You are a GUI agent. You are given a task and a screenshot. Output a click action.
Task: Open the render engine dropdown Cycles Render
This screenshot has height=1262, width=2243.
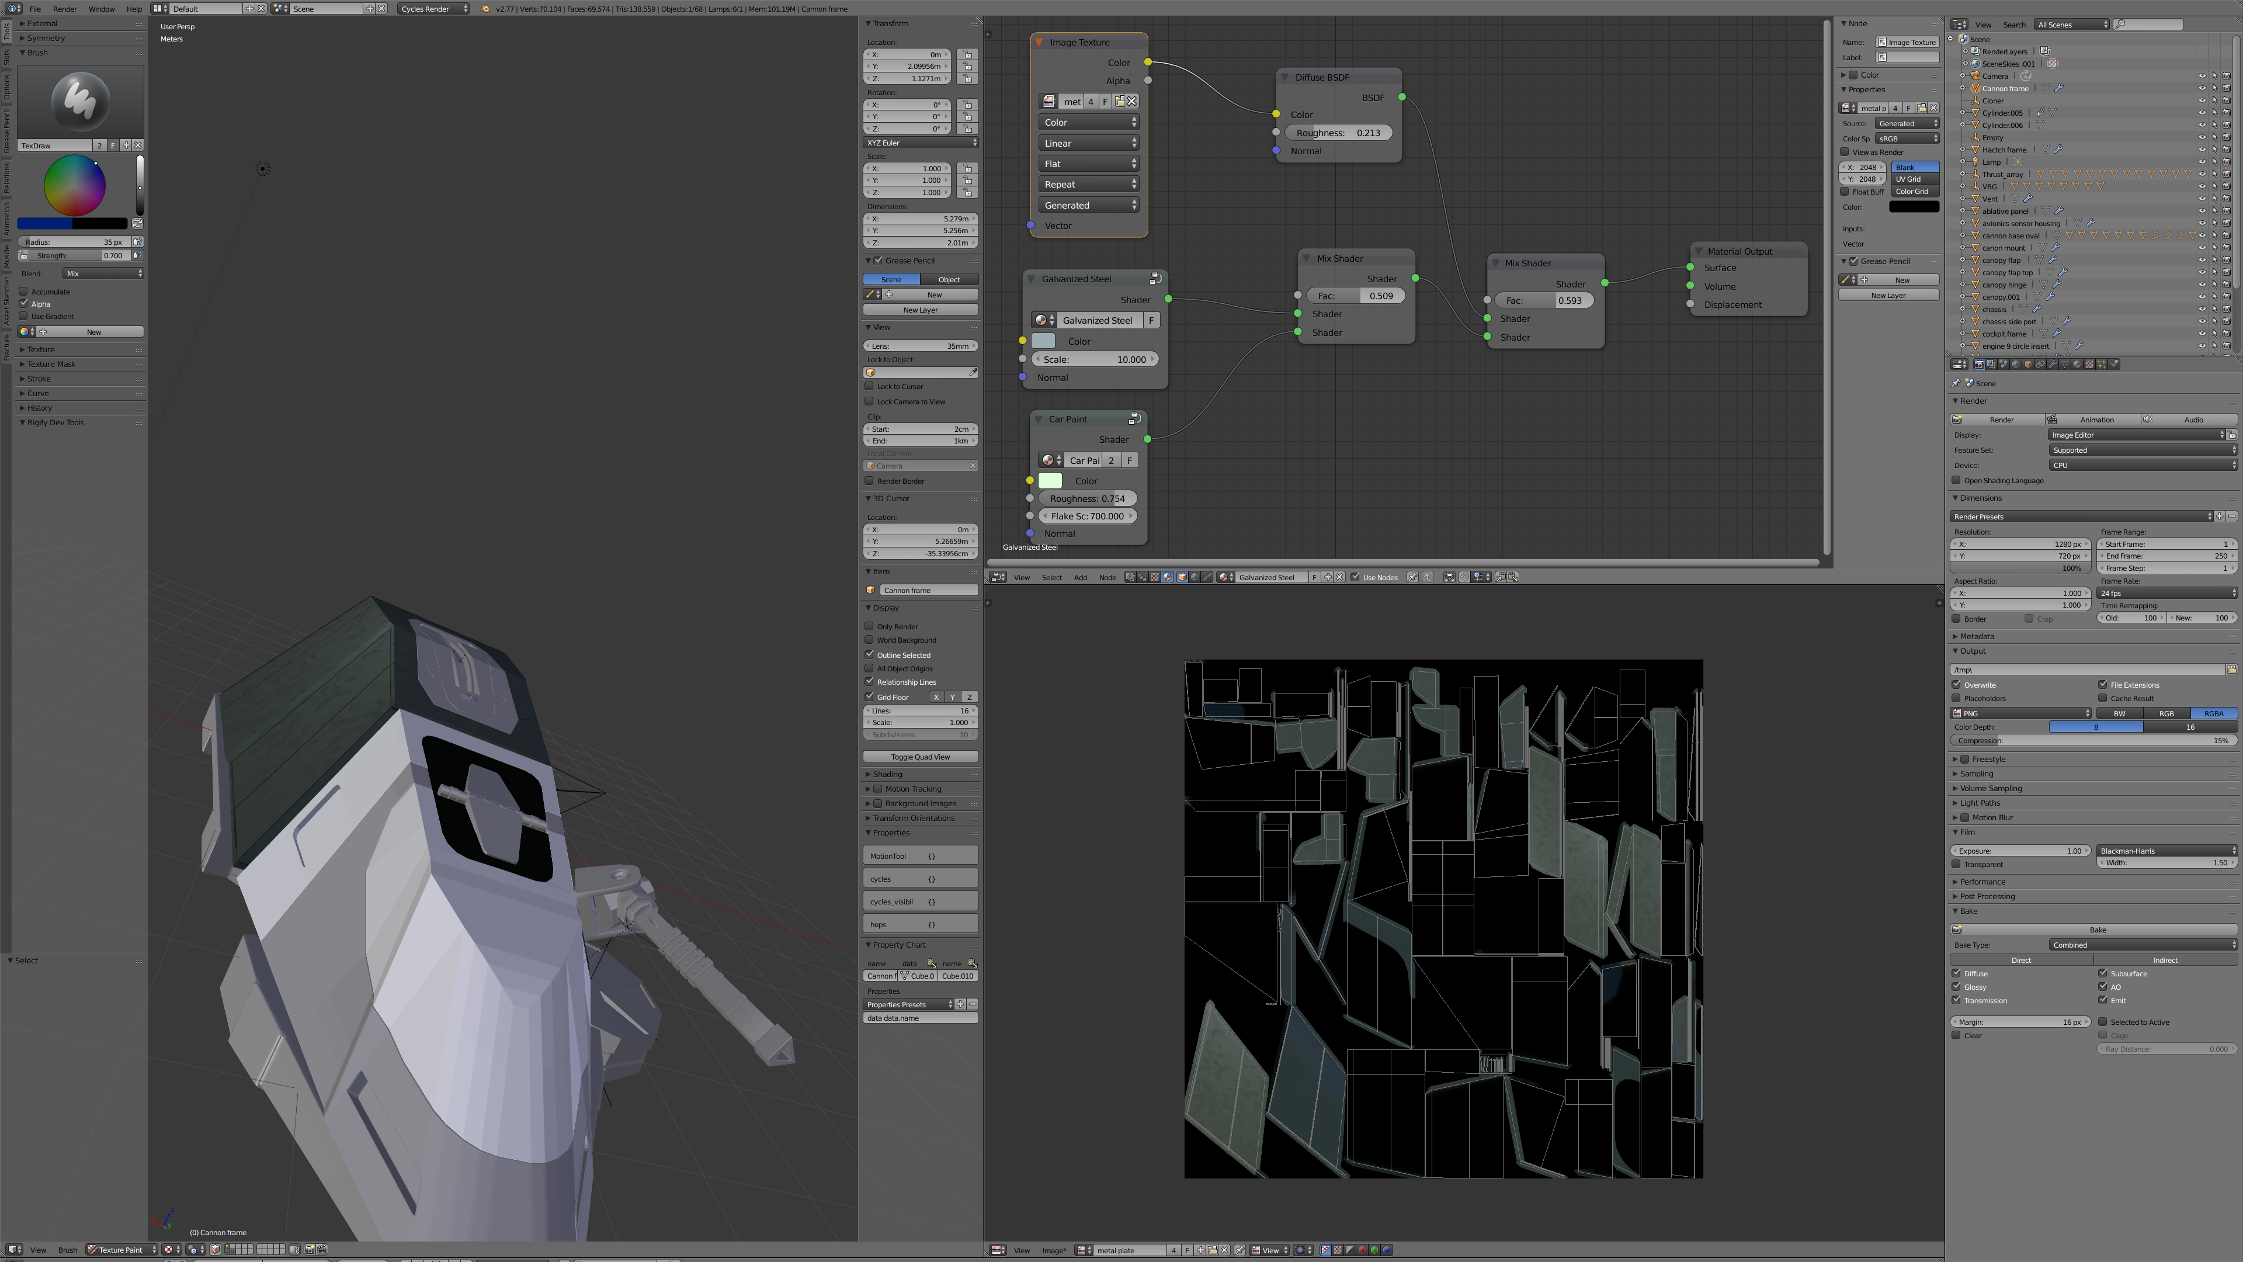[433, 9]
